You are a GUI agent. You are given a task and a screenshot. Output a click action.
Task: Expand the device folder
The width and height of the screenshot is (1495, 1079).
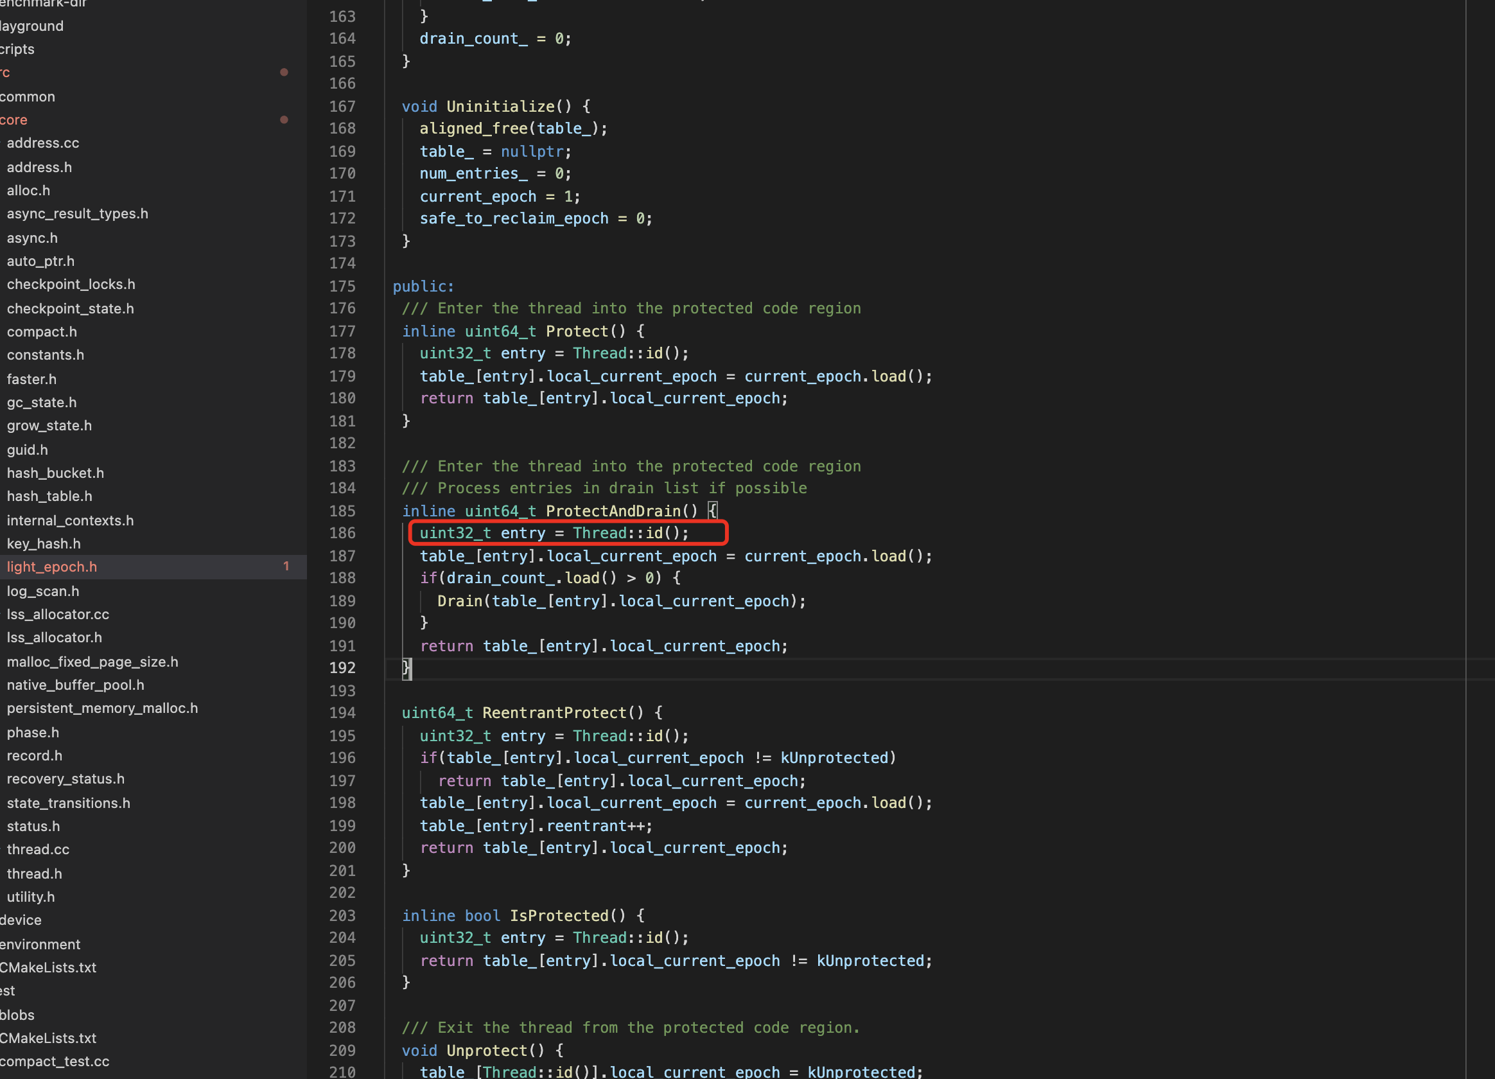point(22,920)
